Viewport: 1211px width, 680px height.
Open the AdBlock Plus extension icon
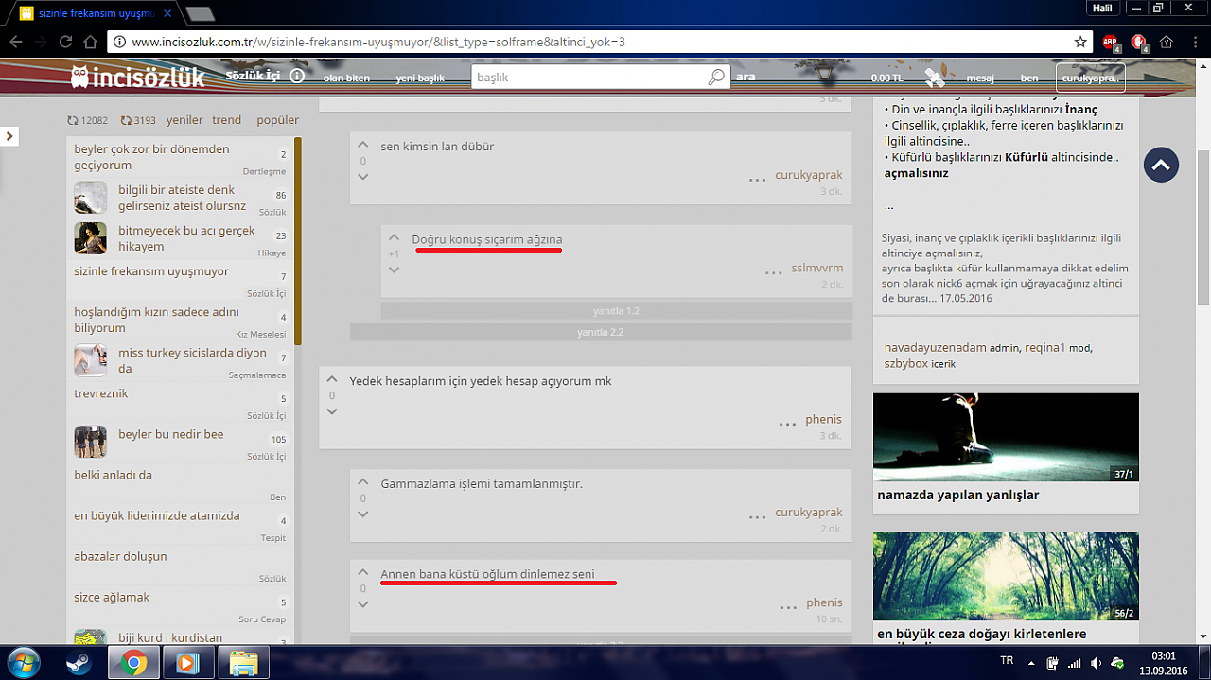pos(1110,42)
